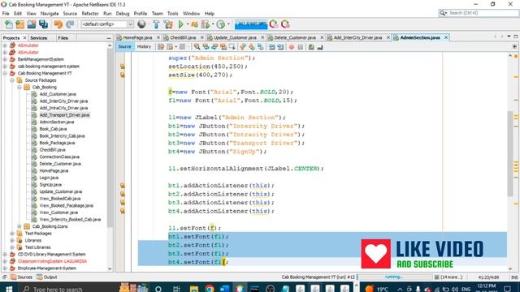Open the Refactor menu
520x292 pixels.
point(90,14)
